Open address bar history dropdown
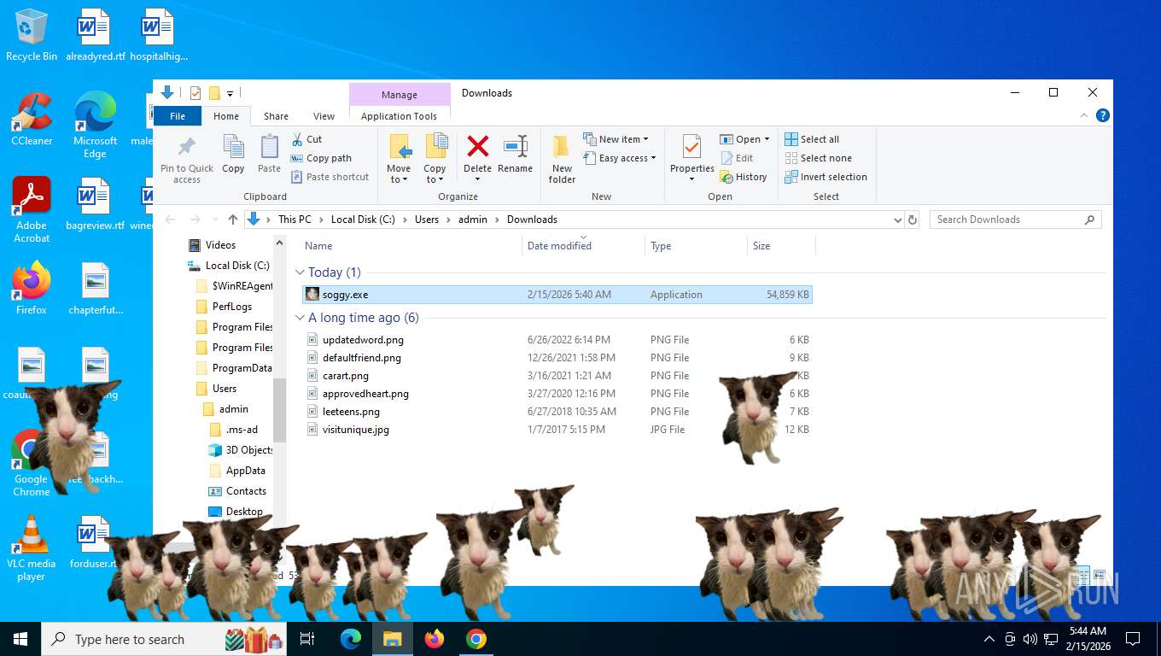The image size is (1161, 656). pos(897,220)
